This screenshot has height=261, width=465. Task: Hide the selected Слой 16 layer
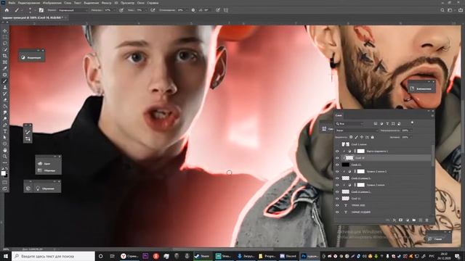click(337, 158)
